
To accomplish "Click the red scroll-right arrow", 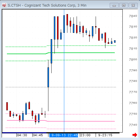I will pyautogui.click(x=135, y=135).
